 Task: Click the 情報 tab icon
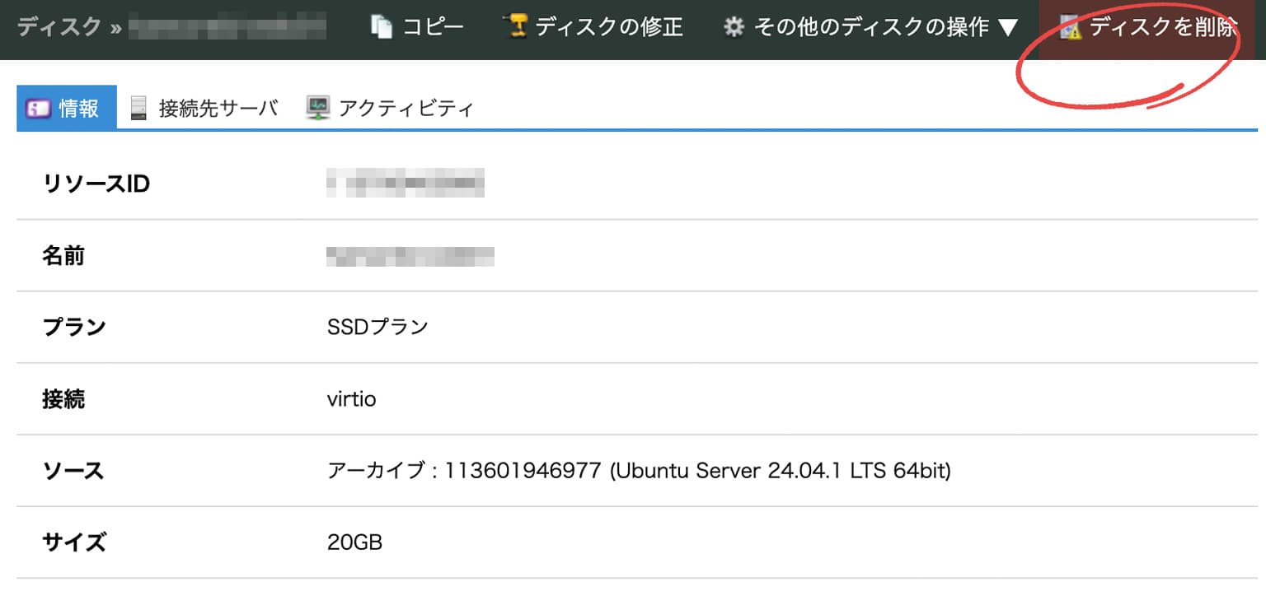click(x=39, y=108)
